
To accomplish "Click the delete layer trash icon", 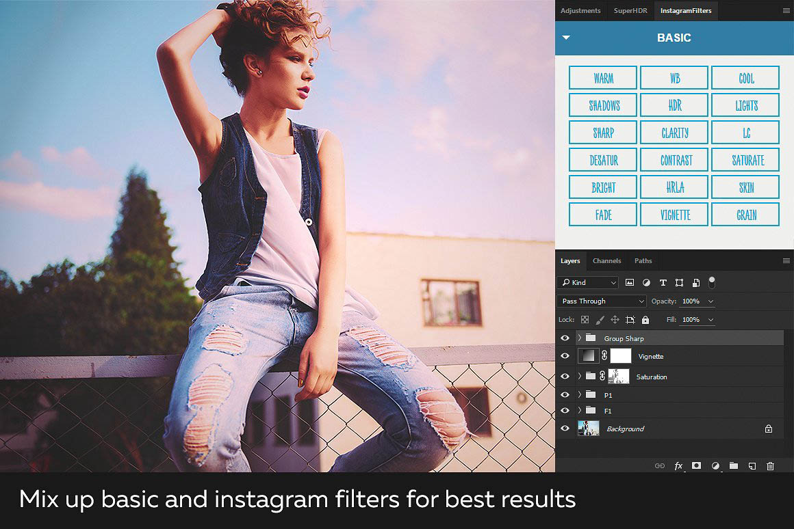I will [x=770, y=466].
